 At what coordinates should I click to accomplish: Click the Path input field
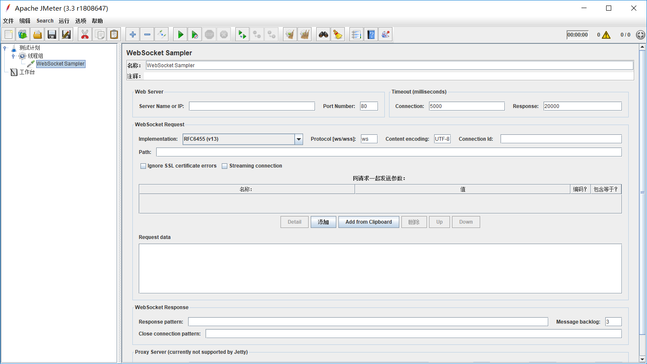pos(389,152)
